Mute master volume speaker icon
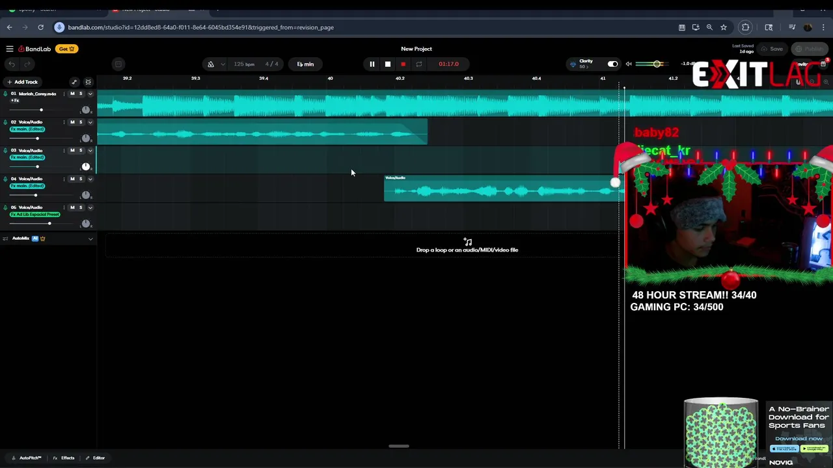The height and width of the screenshot is (468, 833). click(x=629, y=64)
